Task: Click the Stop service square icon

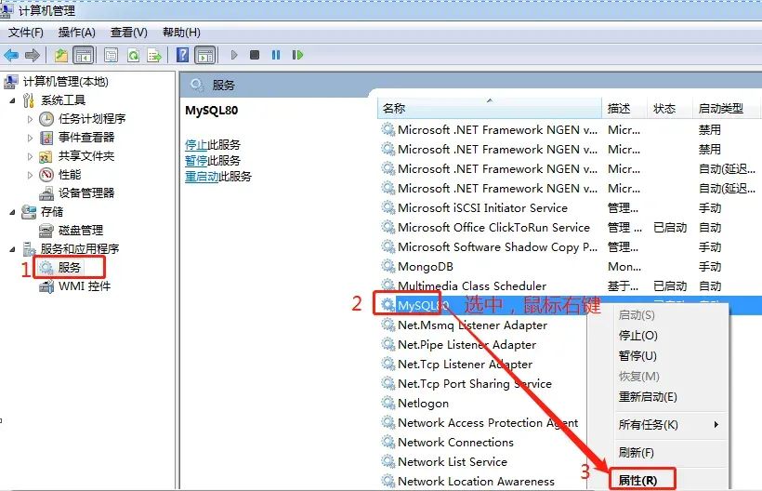Action: click(x=255, y=55)
